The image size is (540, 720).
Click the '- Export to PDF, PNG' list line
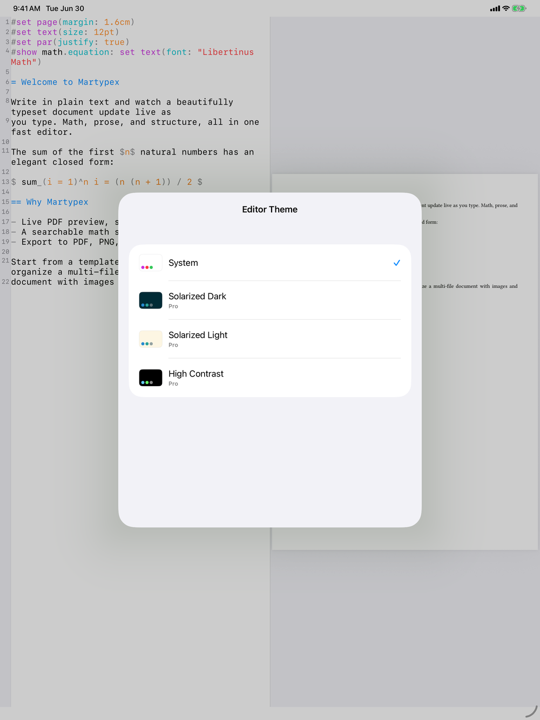[x=65, y=242]
